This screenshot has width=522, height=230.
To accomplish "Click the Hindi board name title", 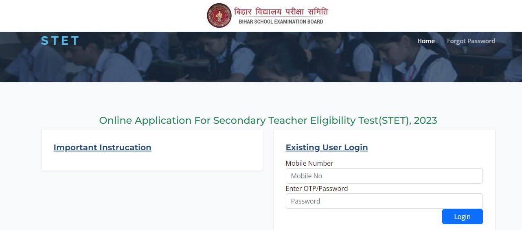I will (x=281, y=11).
